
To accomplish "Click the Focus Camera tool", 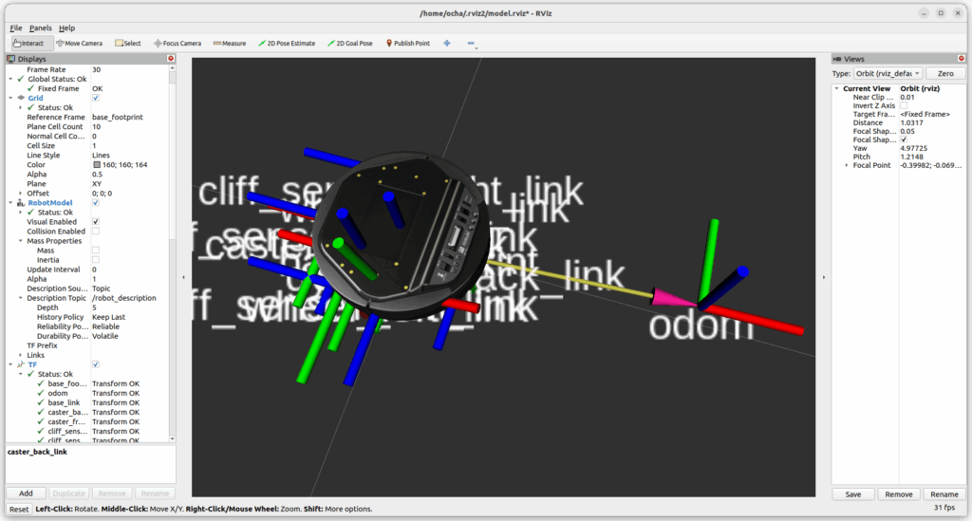I will [178, 43].
